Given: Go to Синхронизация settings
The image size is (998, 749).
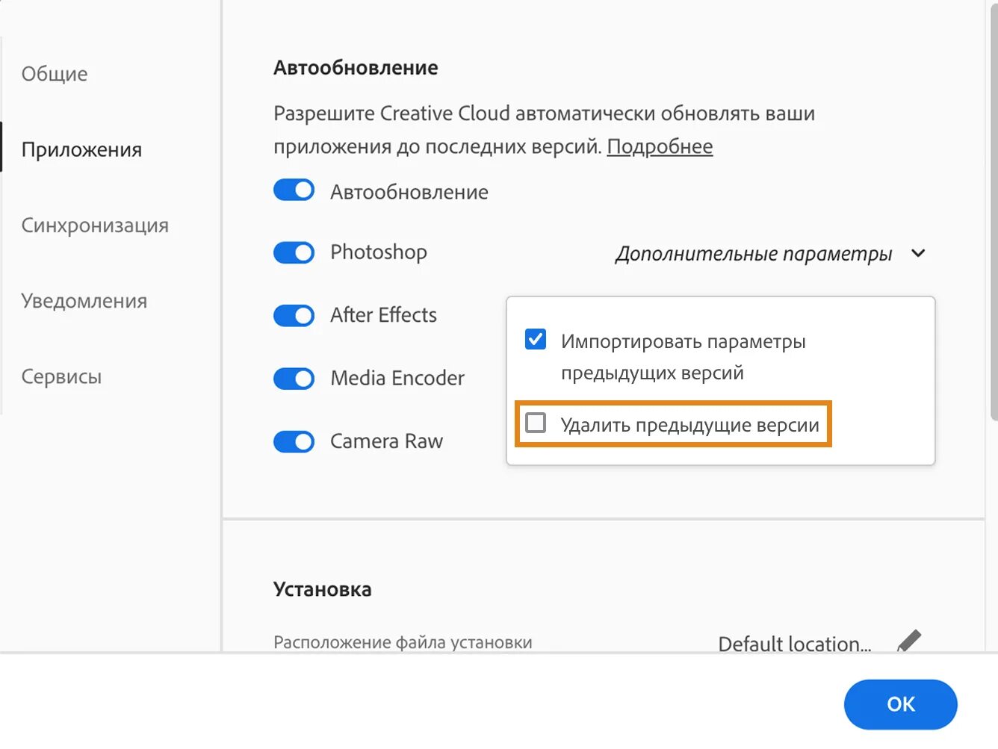Looking at the screenshot, I should click(95, 225).
